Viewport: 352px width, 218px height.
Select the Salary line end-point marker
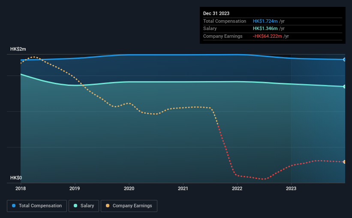[344, 87]
